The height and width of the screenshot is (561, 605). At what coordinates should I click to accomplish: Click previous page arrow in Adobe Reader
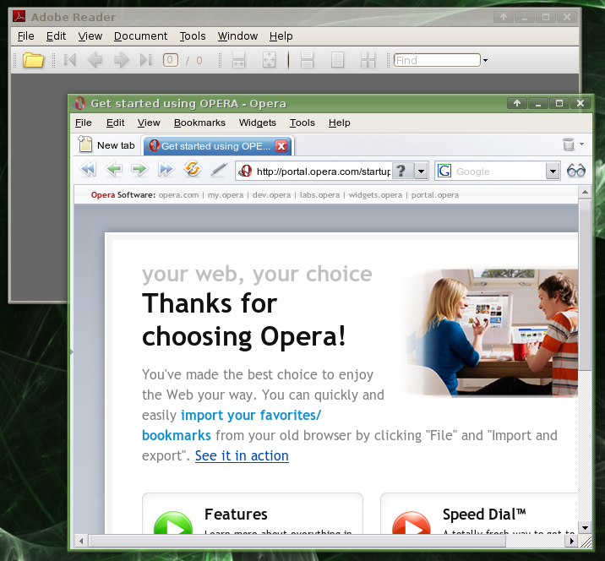[95, 60]
